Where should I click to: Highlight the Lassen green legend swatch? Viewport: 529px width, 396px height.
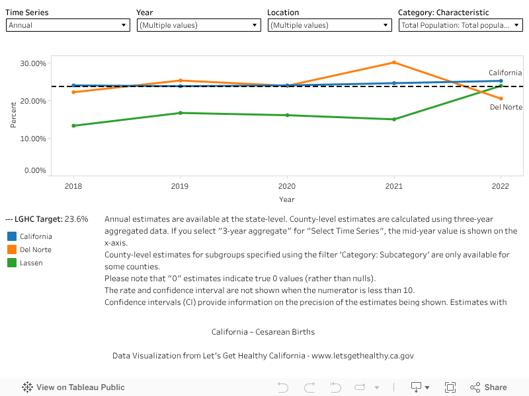click(x=12, y=263)
